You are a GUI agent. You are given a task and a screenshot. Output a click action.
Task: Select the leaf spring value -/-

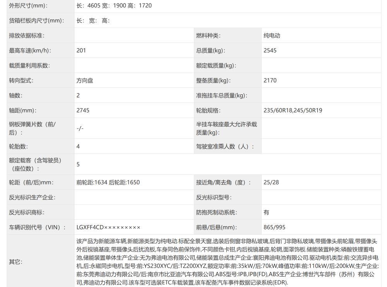tap(80, 128)
